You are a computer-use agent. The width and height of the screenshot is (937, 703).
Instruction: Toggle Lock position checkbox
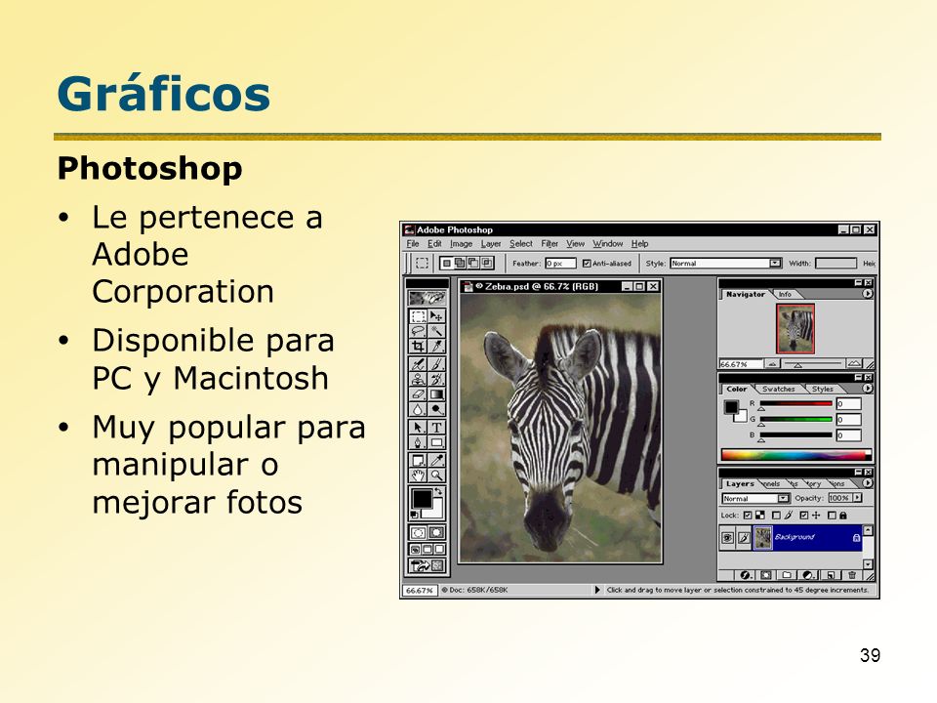(x=804, y=516)
